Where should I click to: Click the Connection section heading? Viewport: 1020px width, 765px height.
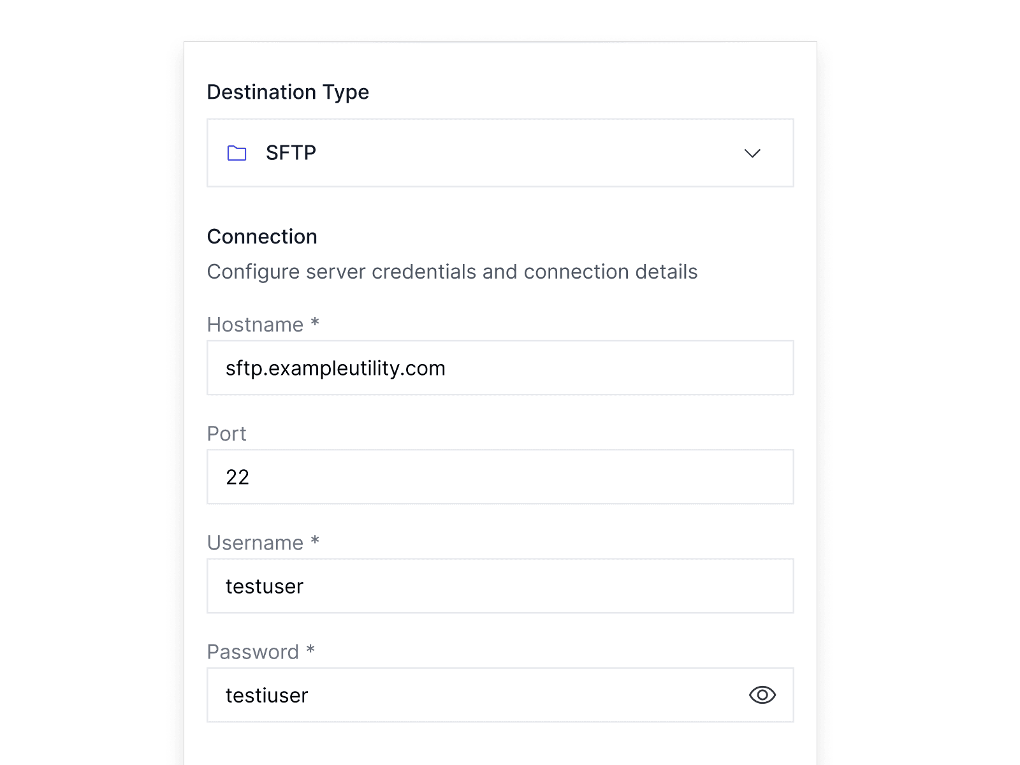pos(261,237)
